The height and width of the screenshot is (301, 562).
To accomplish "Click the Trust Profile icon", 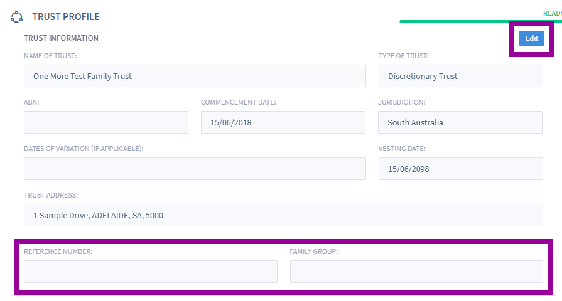I will point(17,17).
